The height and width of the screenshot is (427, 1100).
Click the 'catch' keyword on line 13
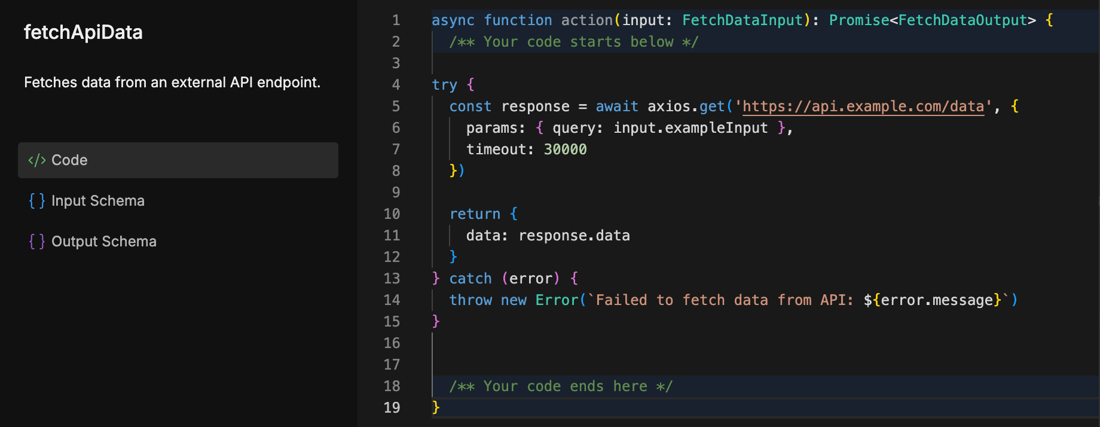(x=470, y=279)
